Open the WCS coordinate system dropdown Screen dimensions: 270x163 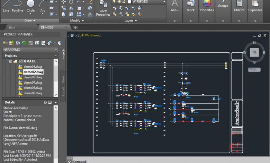[x=254, y=70]
